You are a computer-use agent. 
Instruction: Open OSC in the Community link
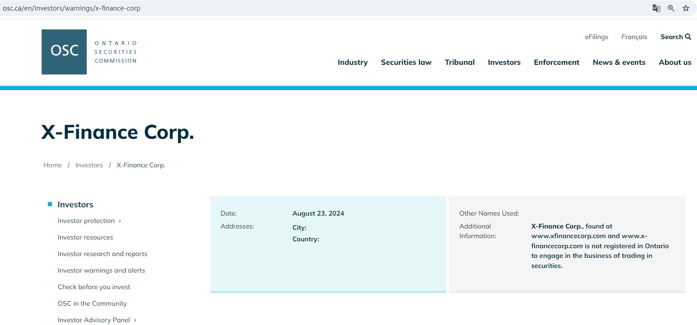point(92,303)
